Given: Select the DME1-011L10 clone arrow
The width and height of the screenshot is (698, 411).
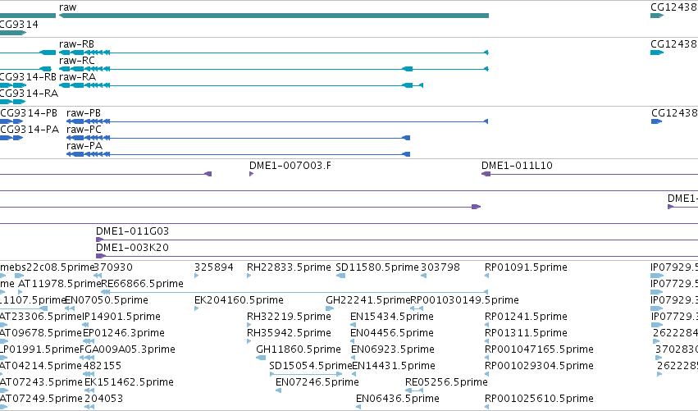Looking at the screenshot, I should point(486,174).
